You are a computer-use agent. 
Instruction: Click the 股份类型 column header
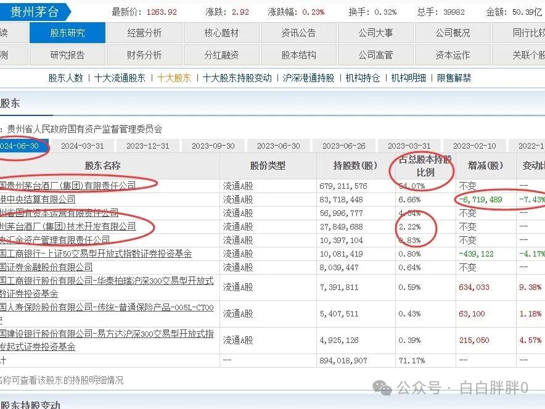pyautogui.click(x=268, y=165)
